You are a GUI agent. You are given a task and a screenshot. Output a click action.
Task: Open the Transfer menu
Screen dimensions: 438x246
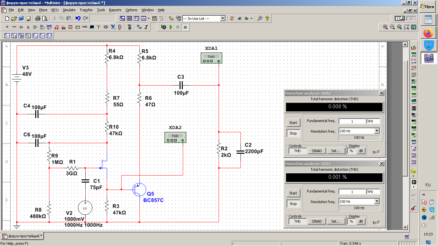(x=86, y=10)
